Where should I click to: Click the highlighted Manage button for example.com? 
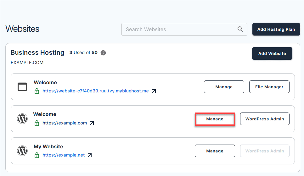[215, 119]
